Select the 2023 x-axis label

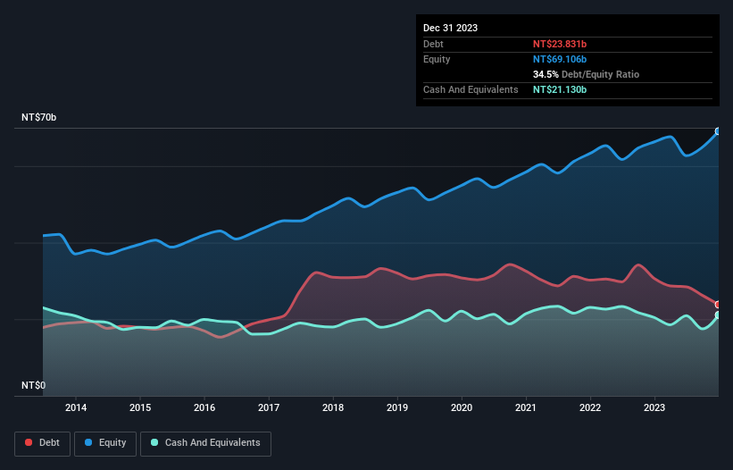(x=654, y=407)
